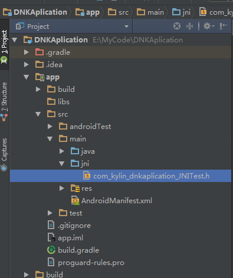Click the collapse all icon
Image resolution: width=233 pixels, height=278 pixels.
[x=189, y=26]
